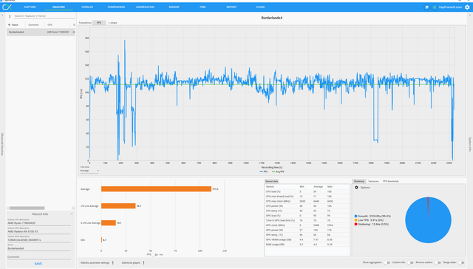Open the PMD tab
This screenshot has width=473, height=269.
pos(203,7)
